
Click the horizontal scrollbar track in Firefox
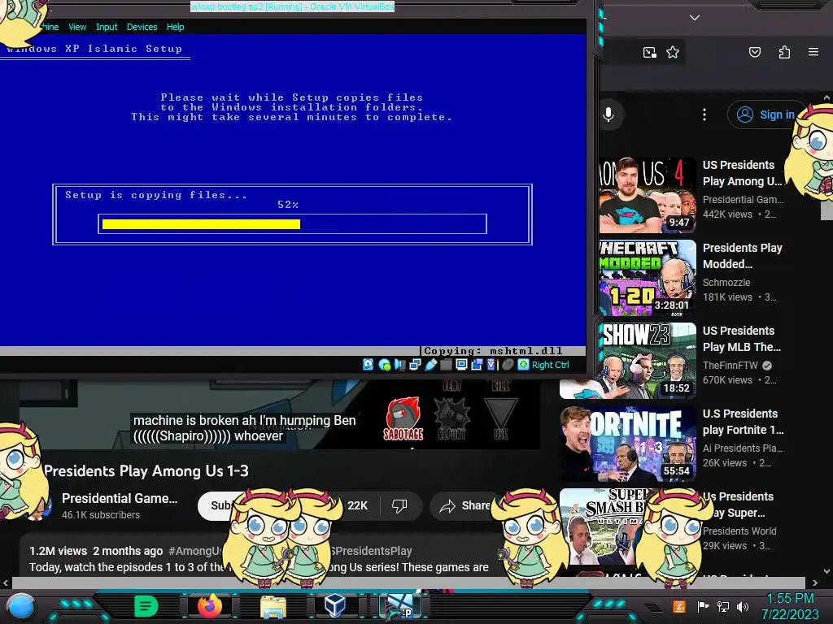[409, 583]
